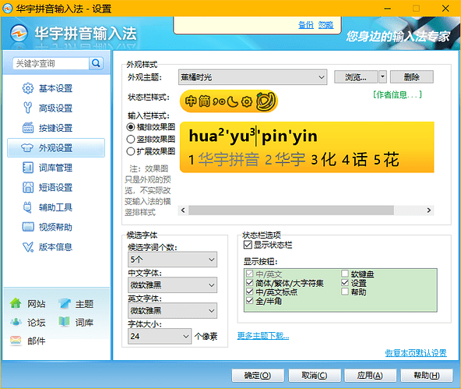Click the 高级设置 wrench icon
The height and width of the screenshot is (389, 461).
click(x=28, y=108)
